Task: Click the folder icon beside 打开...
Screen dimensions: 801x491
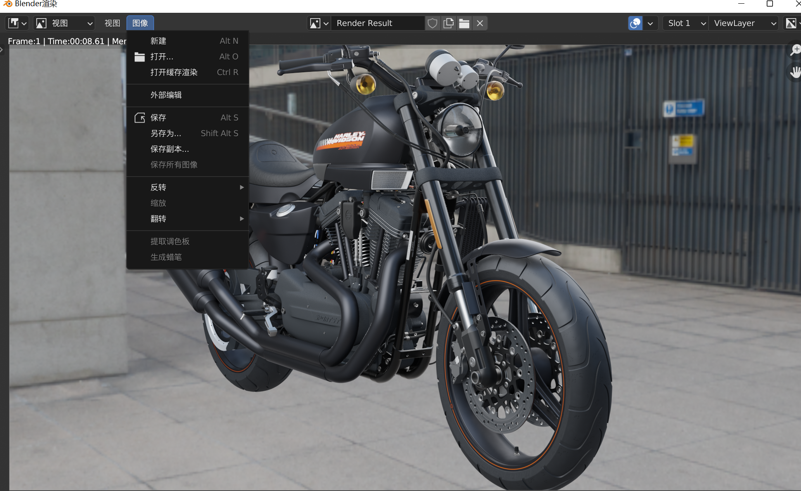Action: click(x=140, y=57)
